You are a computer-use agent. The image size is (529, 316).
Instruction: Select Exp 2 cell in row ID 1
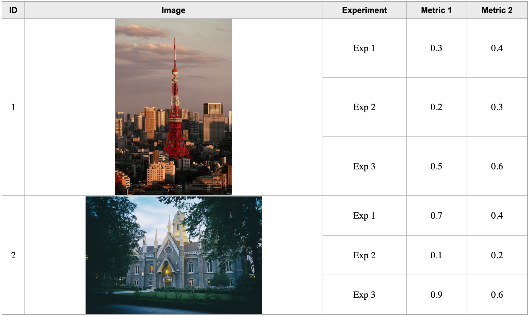[364, 107]
